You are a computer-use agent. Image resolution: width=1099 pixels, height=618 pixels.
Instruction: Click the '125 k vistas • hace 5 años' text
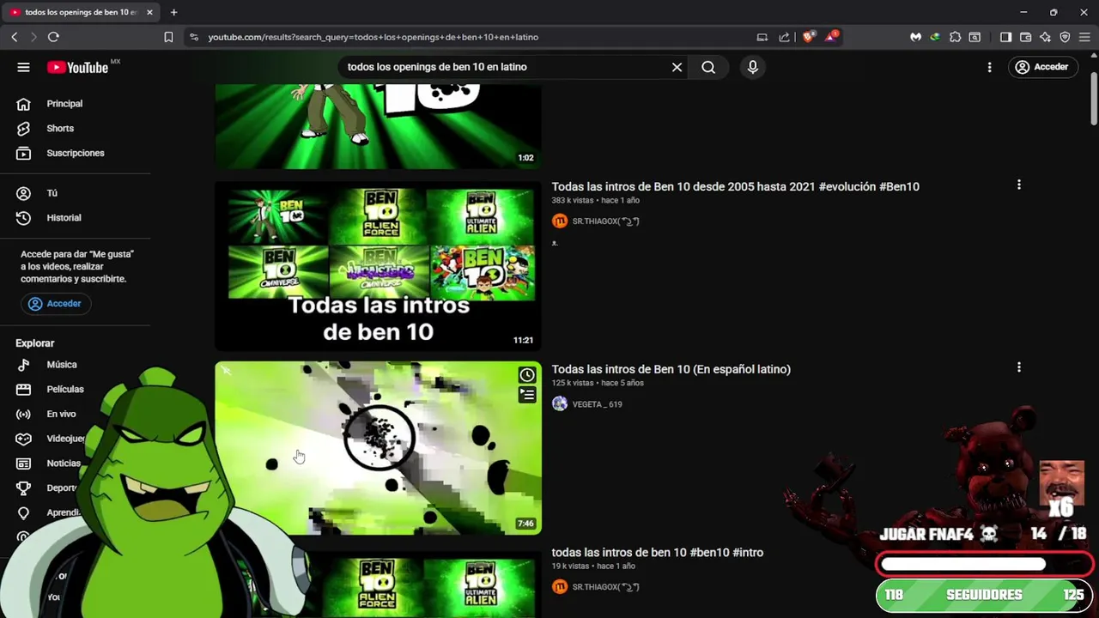click(x=598, y=384)
